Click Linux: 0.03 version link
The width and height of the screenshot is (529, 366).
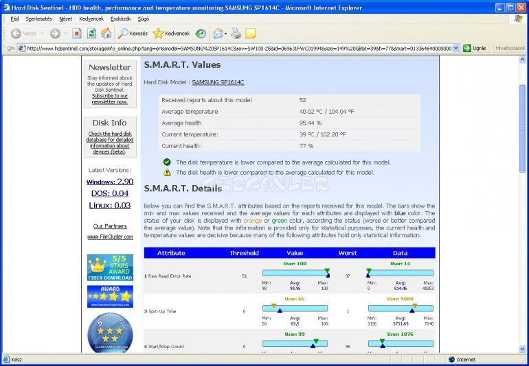click(110, 205)
